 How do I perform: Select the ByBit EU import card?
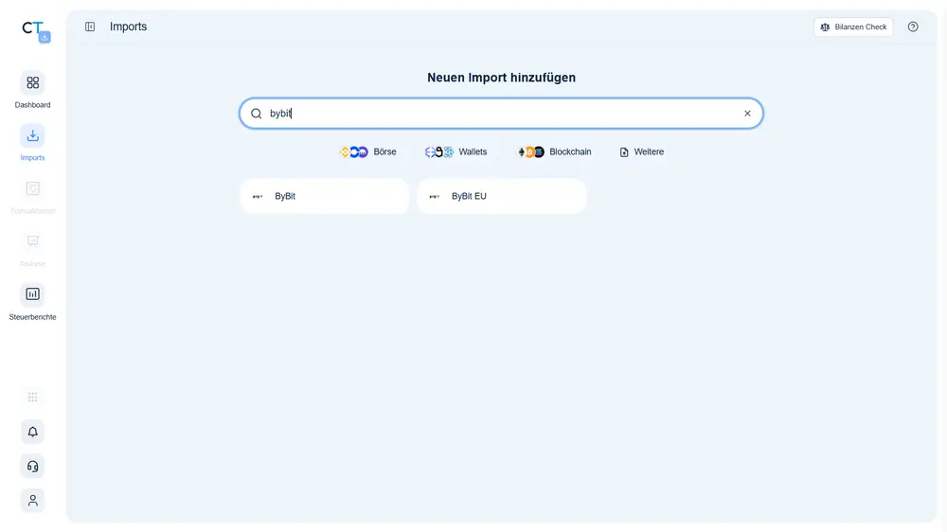501,196
